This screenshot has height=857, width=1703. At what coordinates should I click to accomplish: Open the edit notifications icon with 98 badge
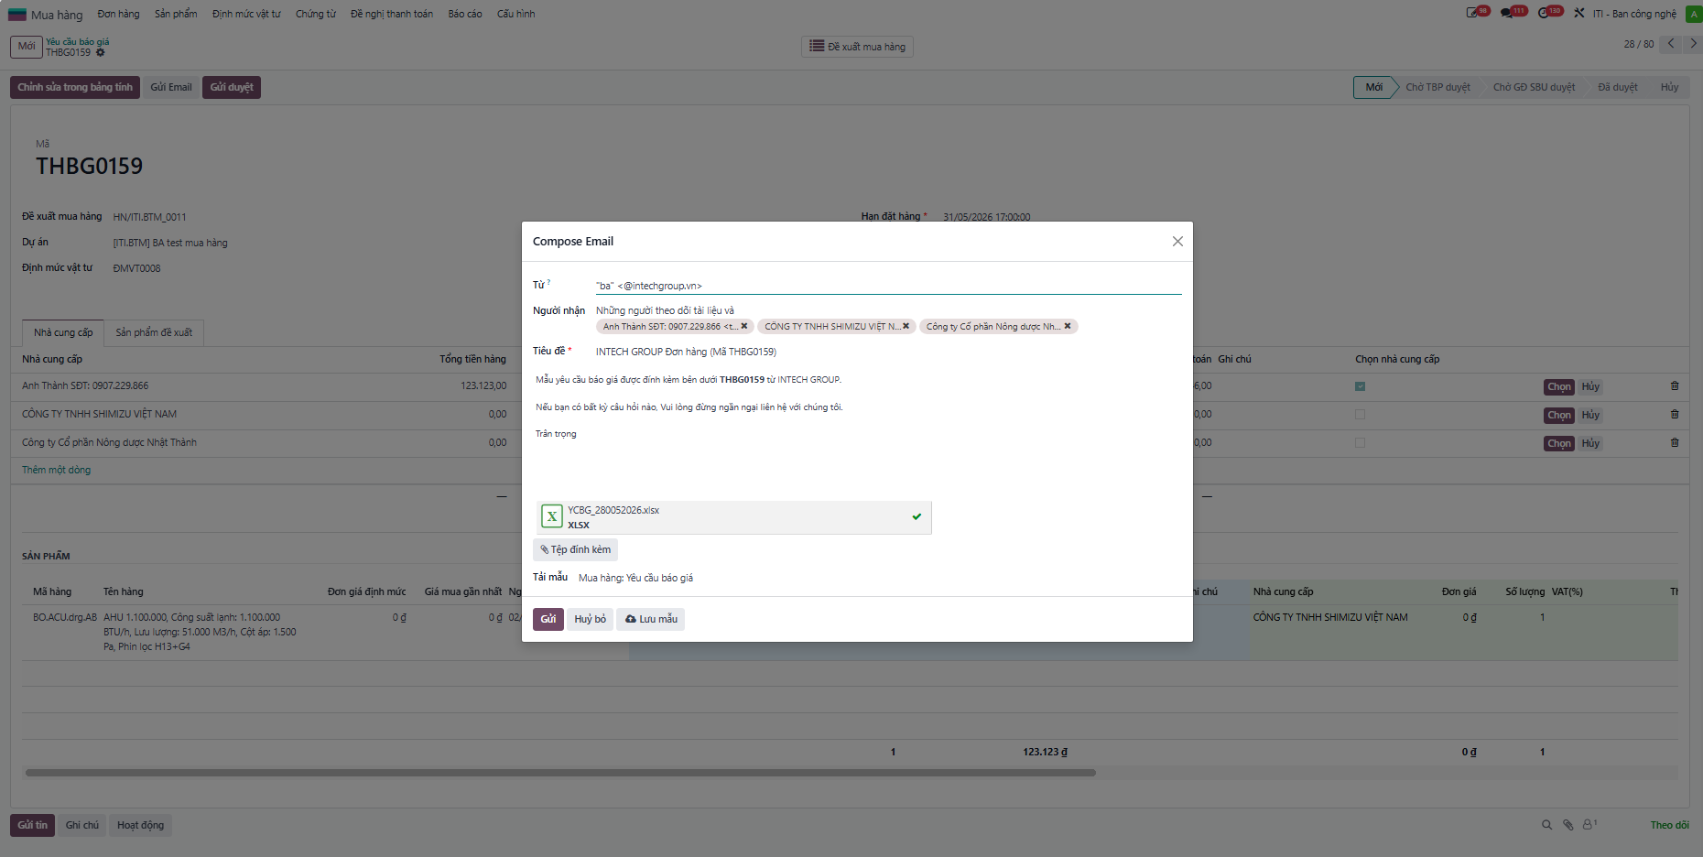pos(1477,13)
